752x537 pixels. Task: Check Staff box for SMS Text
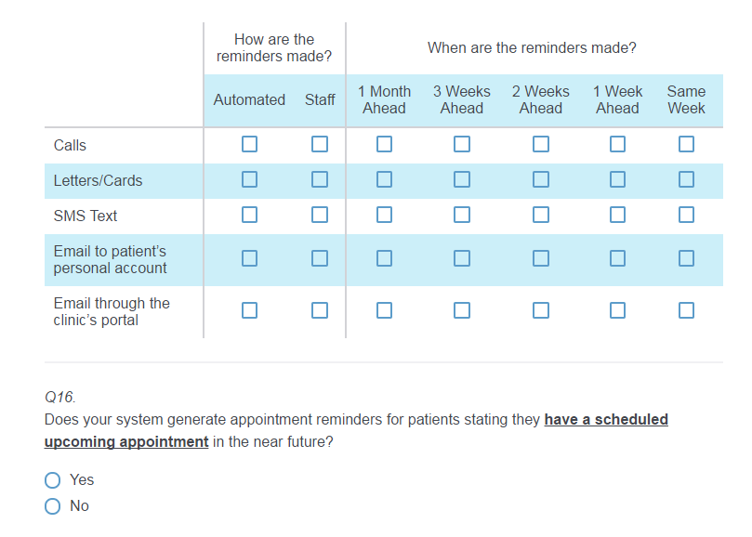[320, 215]
